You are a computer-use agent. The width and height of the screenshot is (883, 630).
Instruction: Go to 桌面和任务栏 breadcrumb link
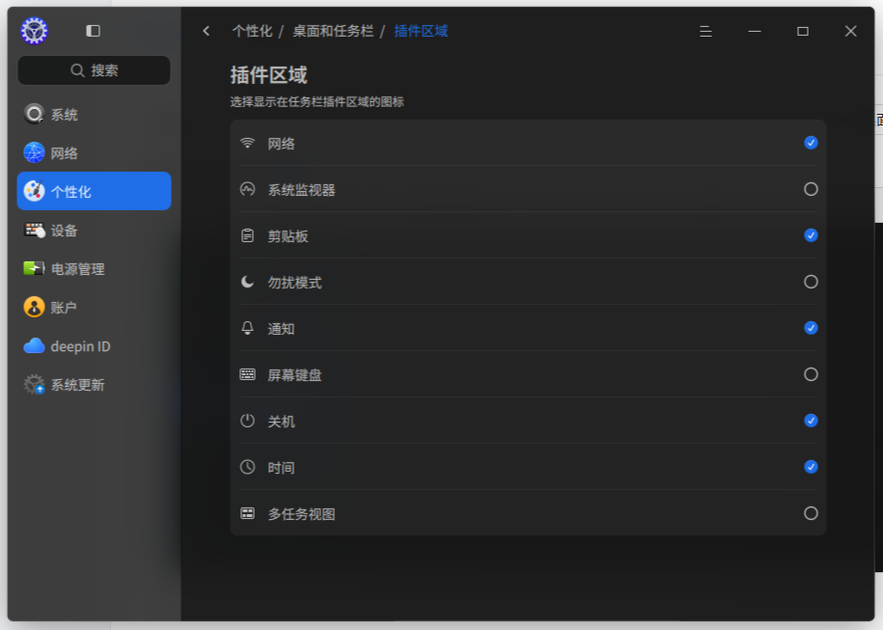pos(333,31)
